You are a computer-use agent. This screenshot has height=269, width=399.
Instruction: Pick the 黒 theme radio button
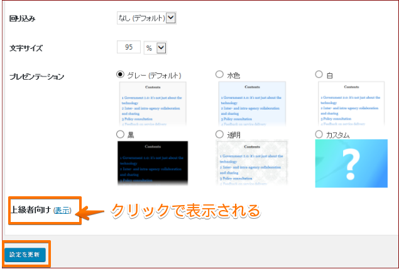pos(121,134)
